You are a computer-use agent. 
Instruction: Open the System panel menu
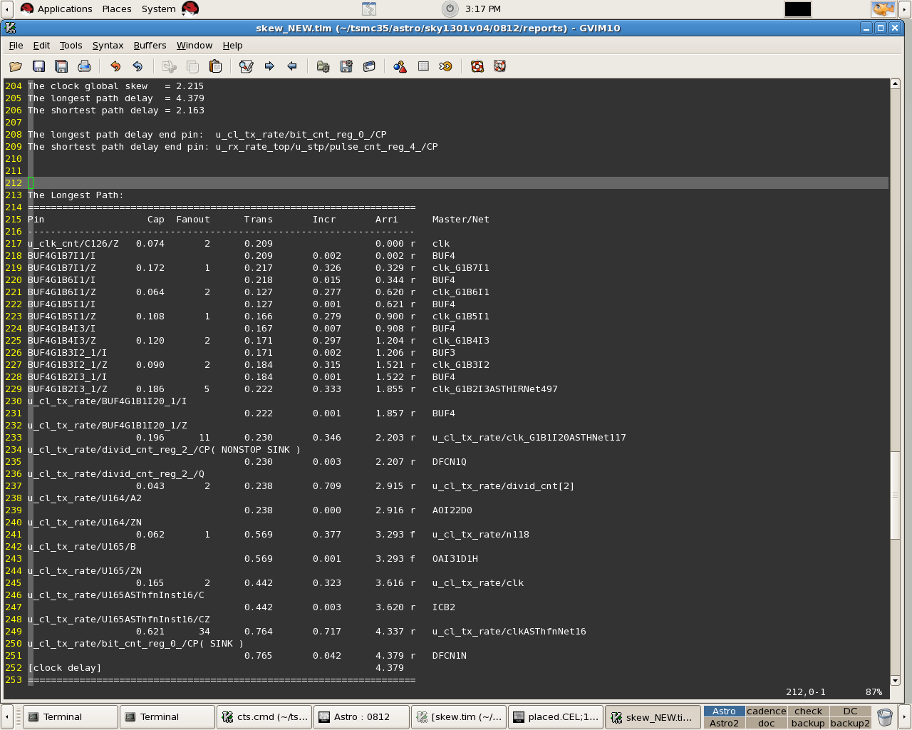(x=158, y=9)
